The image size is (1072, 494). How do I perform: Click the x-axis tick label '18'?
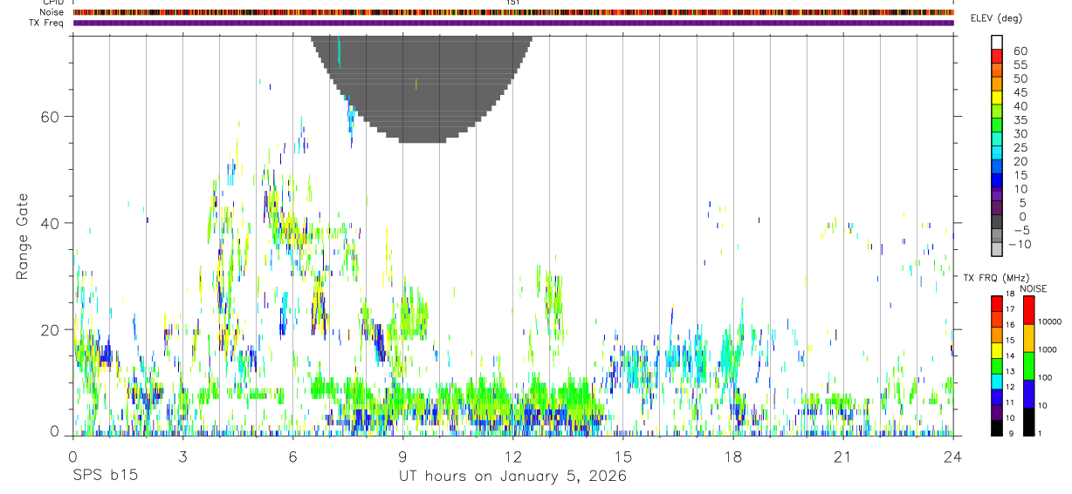pos(733,457)
